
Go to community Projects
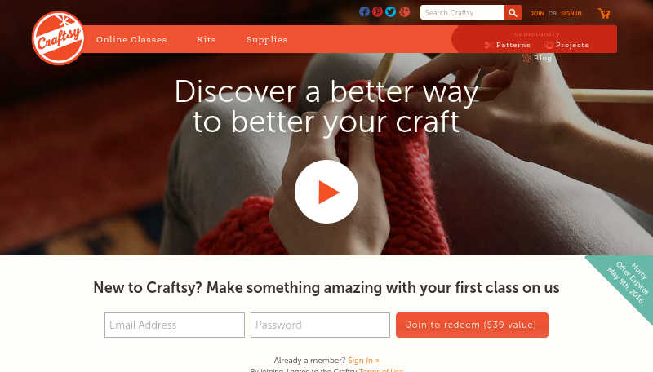[x=566, y=45]
